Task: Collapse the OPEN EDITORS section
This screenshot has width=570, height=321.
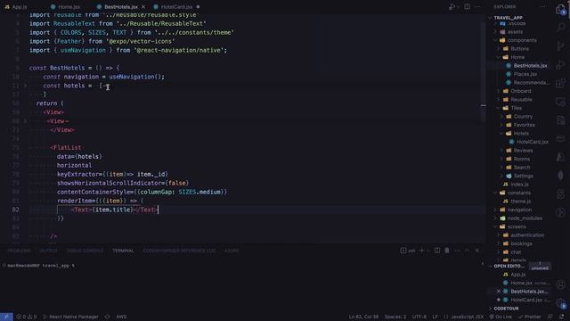Action: click(509, 266)
